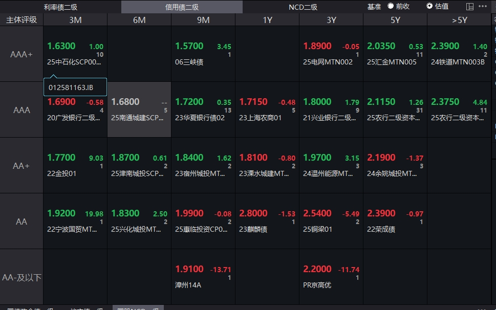Select the 估值 radio button
The height and width of the screenshot is (310, 496).
[429, 6]
